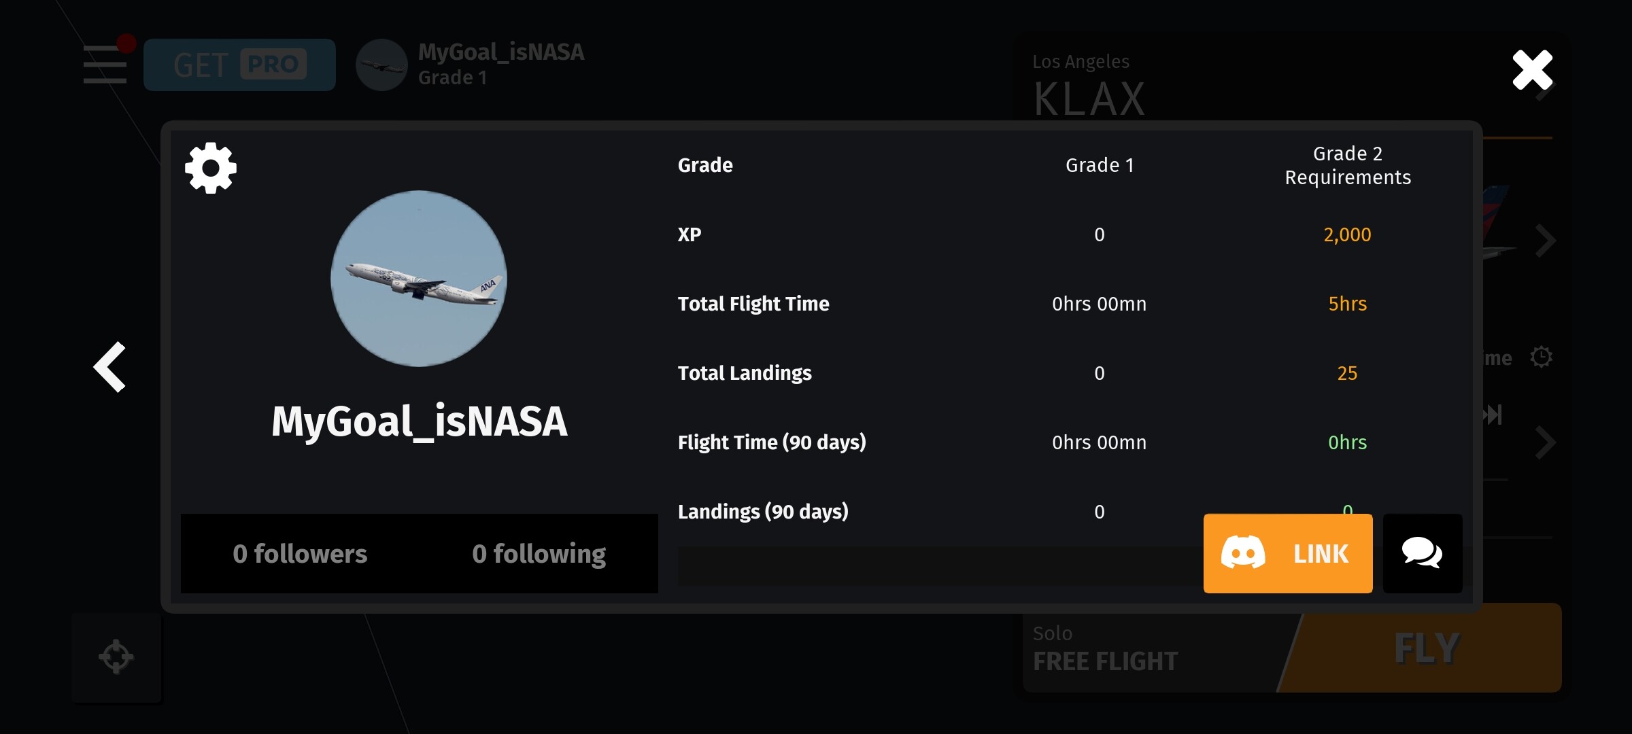Open the hamburger menu
Image resolution: width=1632 pixels, height=734 pixels.
(105, 65)
